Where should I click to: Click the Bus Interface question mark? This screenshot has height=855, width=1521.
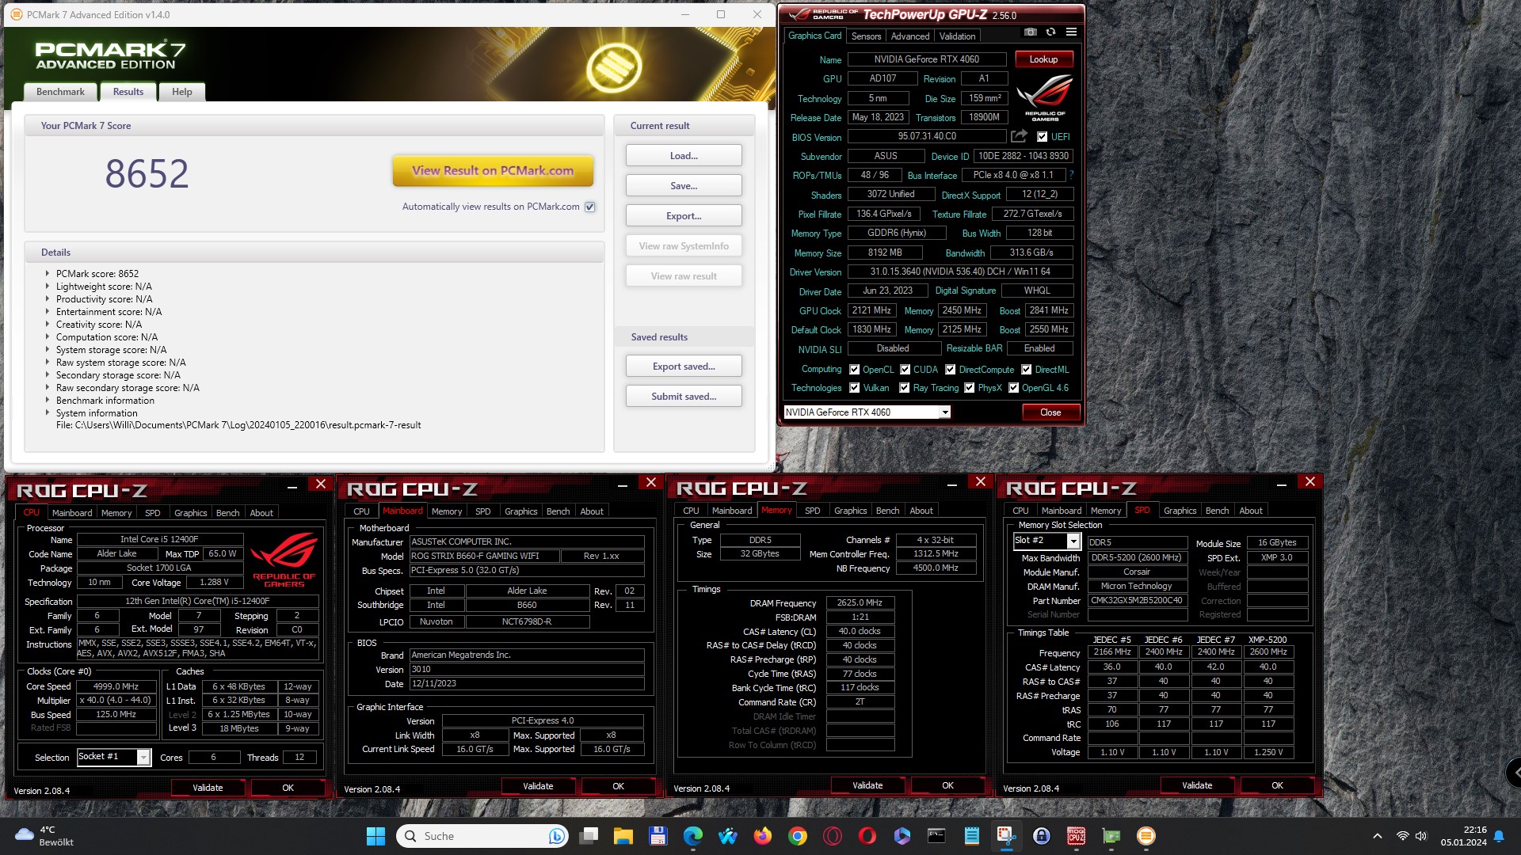1072,175
